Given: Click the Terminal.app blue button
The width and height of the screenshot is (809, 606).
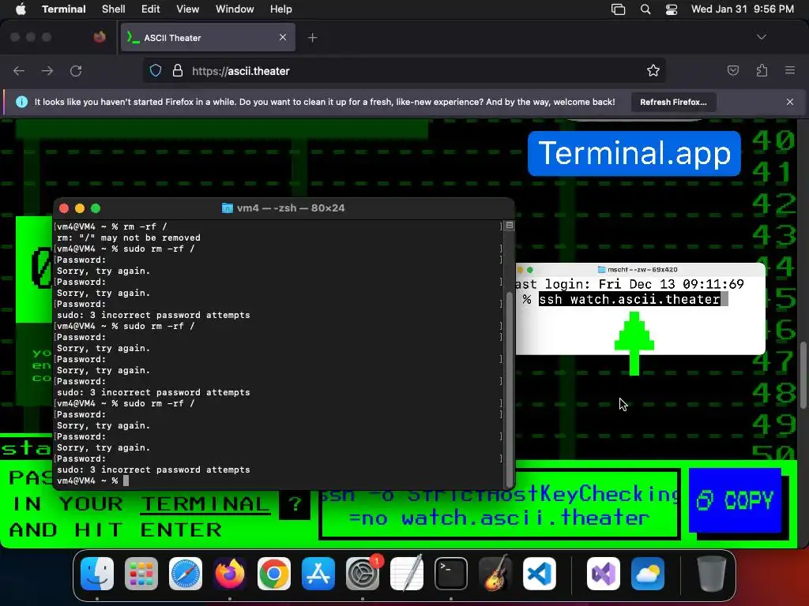Looking at the screenshot, I should coord(634,154).
